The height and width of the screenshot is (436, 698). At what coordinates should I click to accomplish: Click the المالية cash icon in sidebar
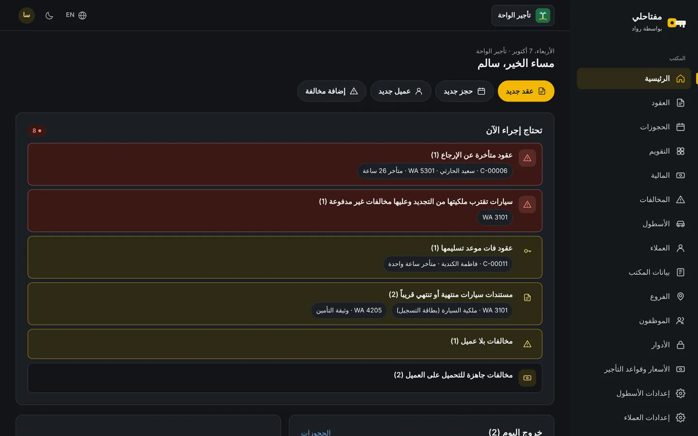[681, 175]
